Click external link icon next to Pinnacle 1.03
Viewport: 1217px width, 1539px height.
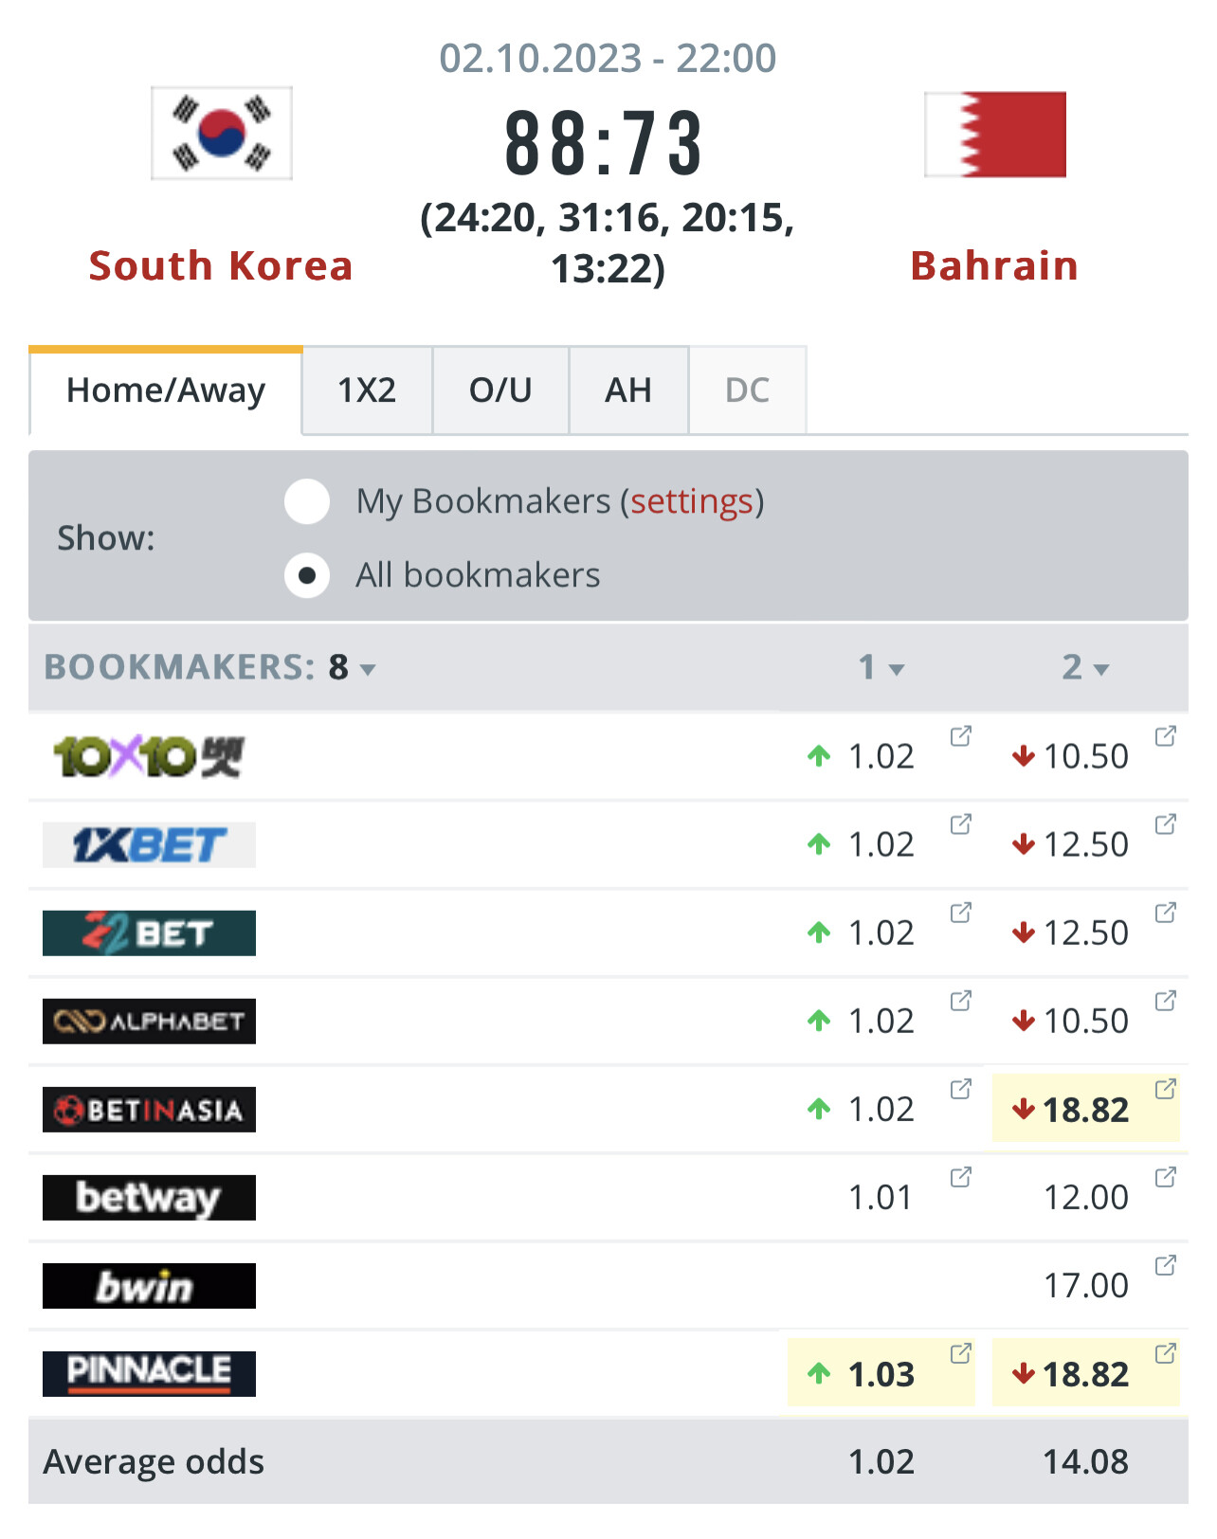click(x=960, y=1354)
